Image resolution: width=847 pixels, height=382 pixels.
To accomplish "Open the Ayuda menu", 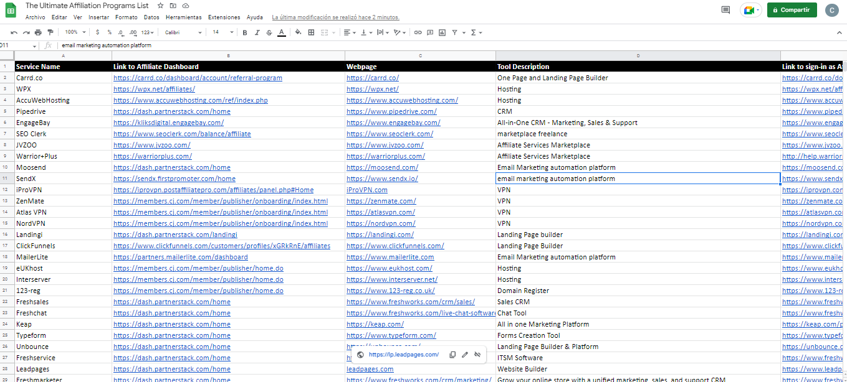I will pyautogui.click(x=254, y=17).
